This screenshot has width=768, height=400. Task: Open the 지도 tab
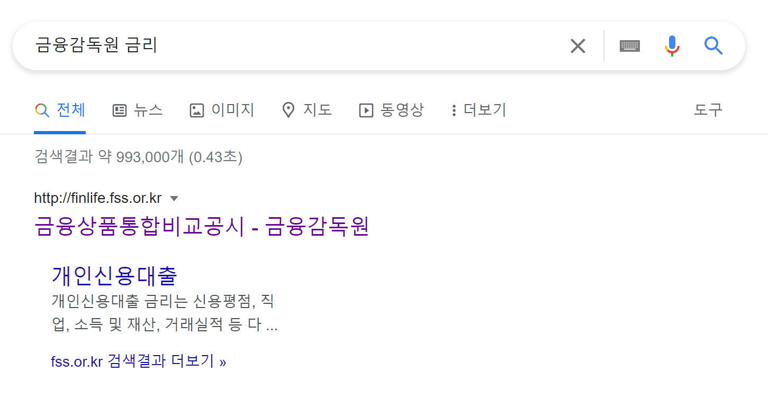(x=308, y=110)
